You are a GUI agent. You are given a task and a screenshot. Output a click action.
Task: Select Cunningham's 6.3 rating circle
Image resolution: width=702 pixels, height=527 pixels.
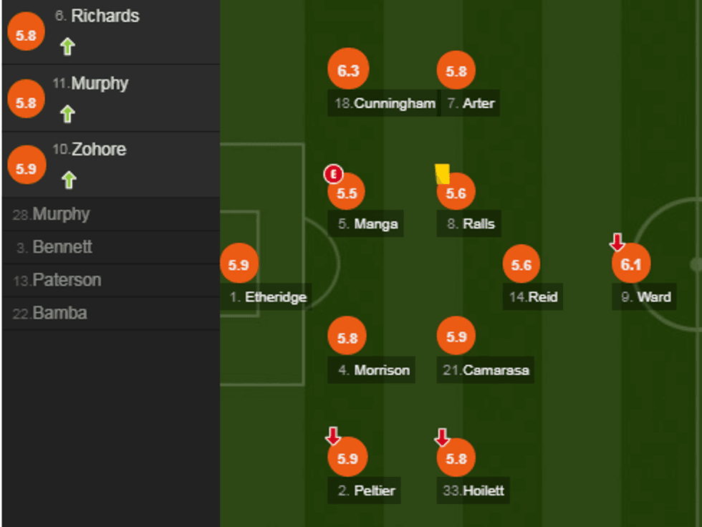(x=347, y=70)
